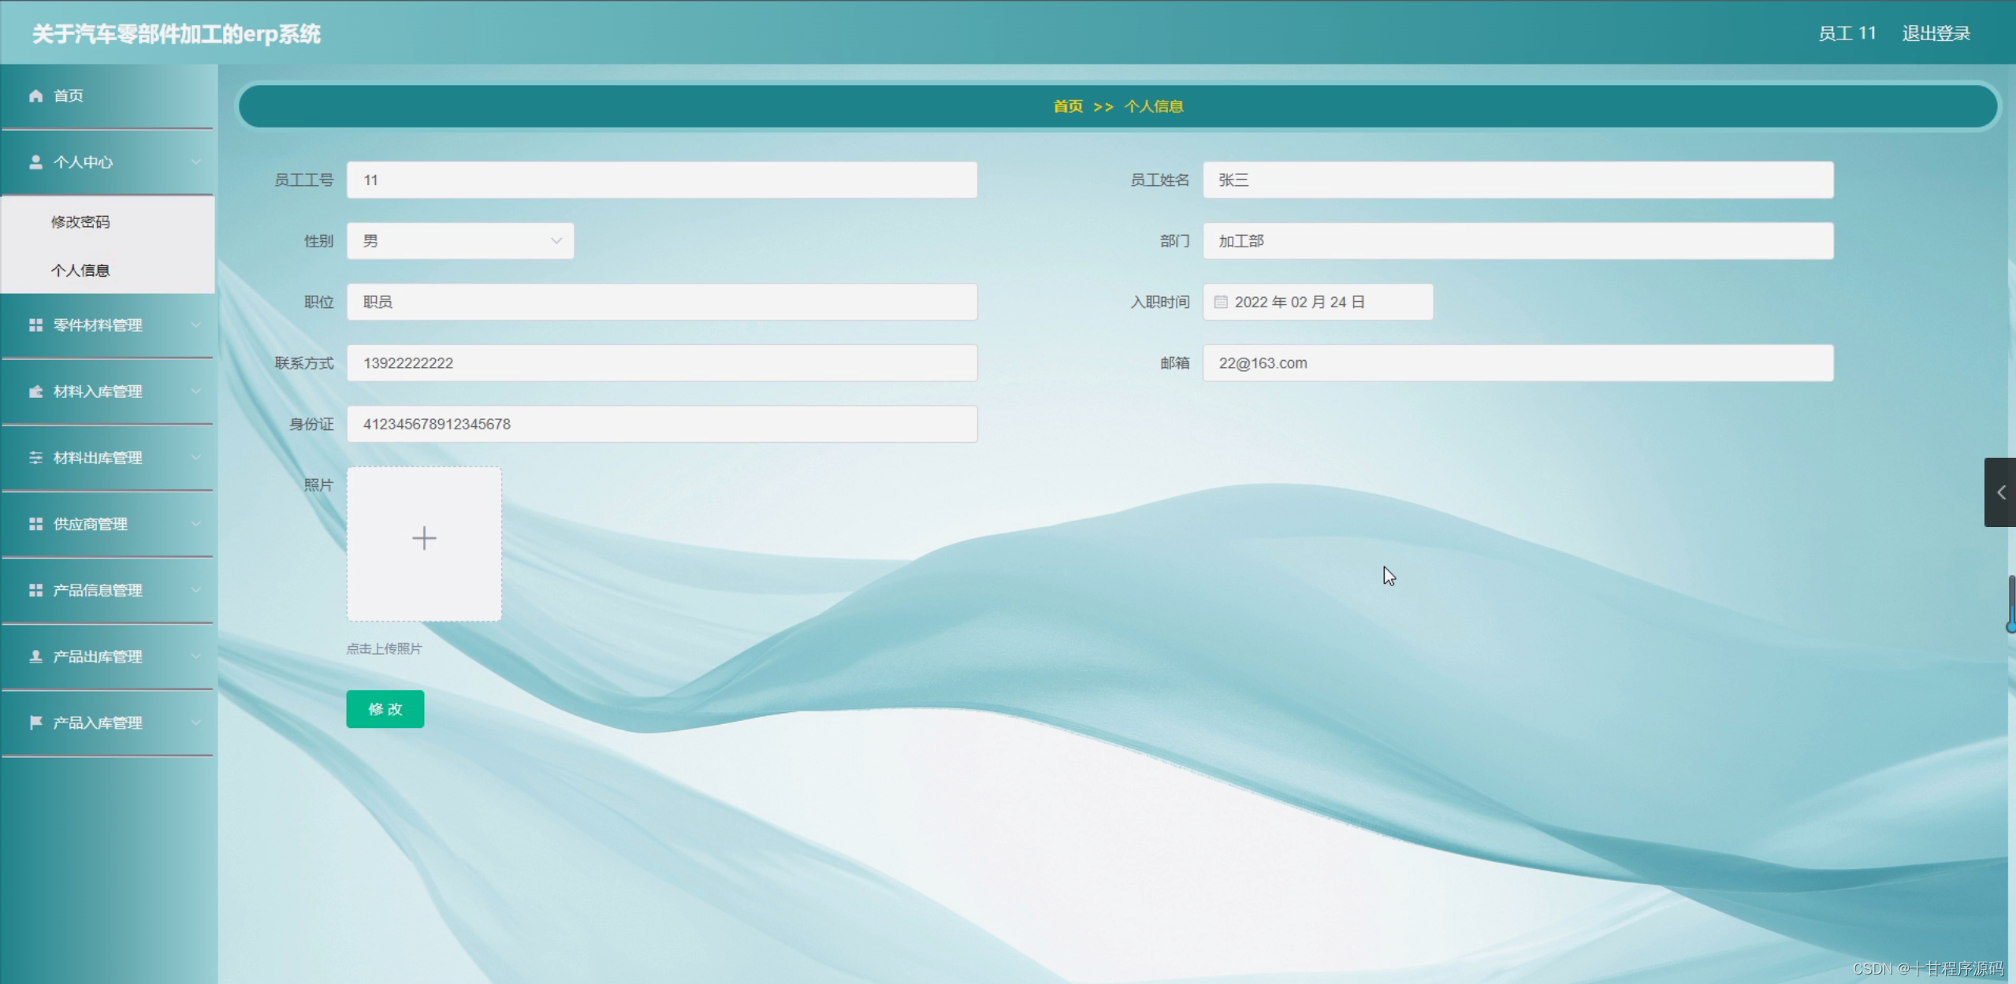This screenshot has height=984, width=2016.
Task: Expand the 产品信息管理 menu chevron
Action: point(196,589)
